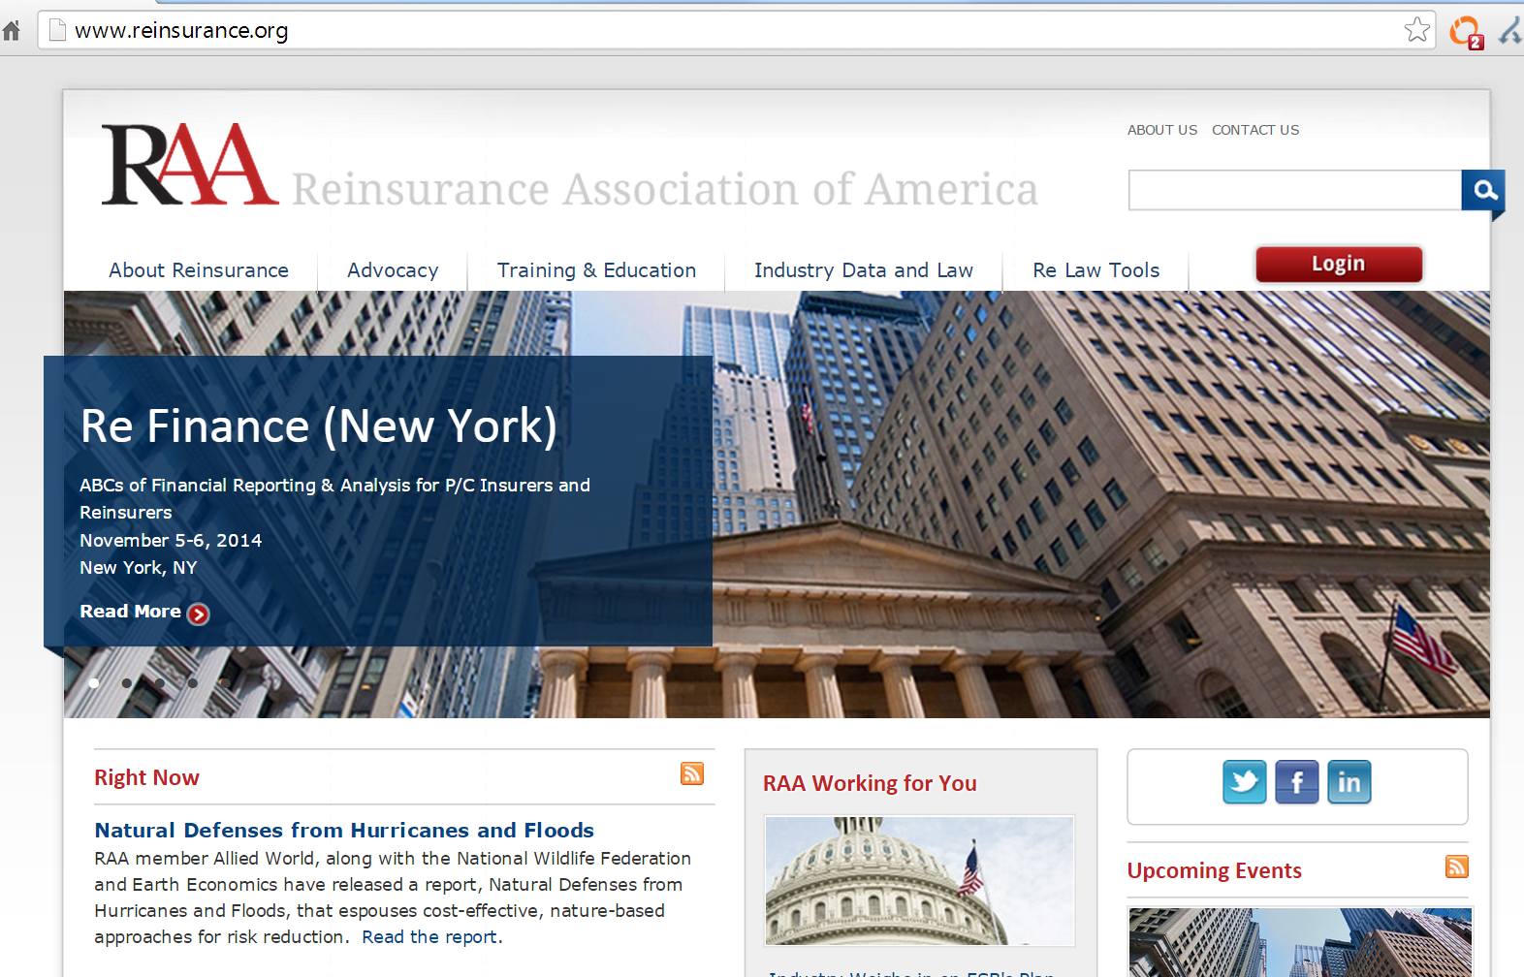
Task: Select the second slideshow dot
Action: [127, 683]
